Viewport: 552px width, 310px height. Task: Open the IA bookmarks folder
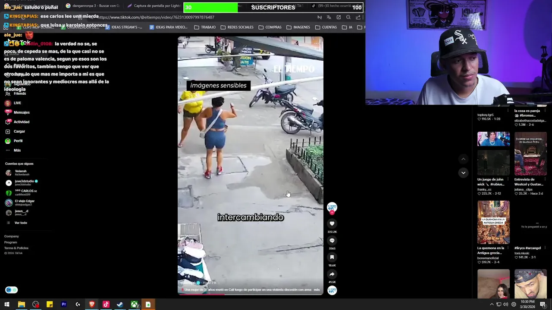pyautogui.click(x=347, y=27)
